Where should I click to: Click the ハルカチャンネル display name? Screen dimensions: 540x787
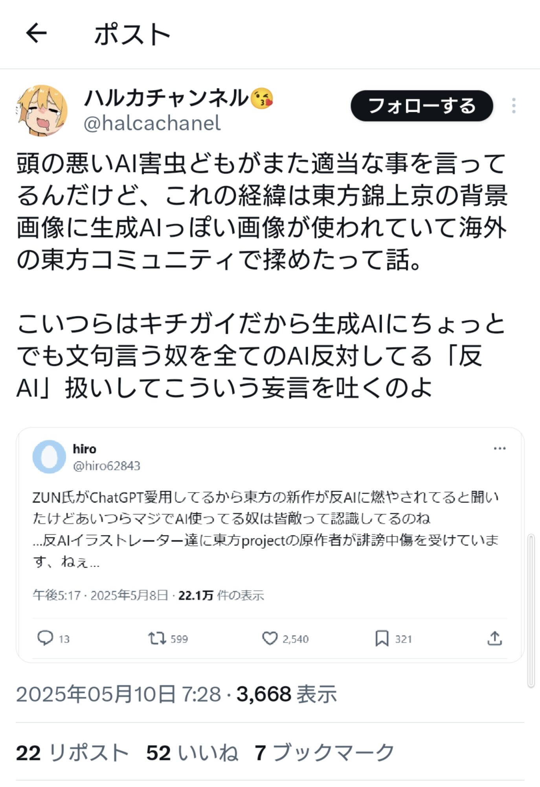[167, 98]
